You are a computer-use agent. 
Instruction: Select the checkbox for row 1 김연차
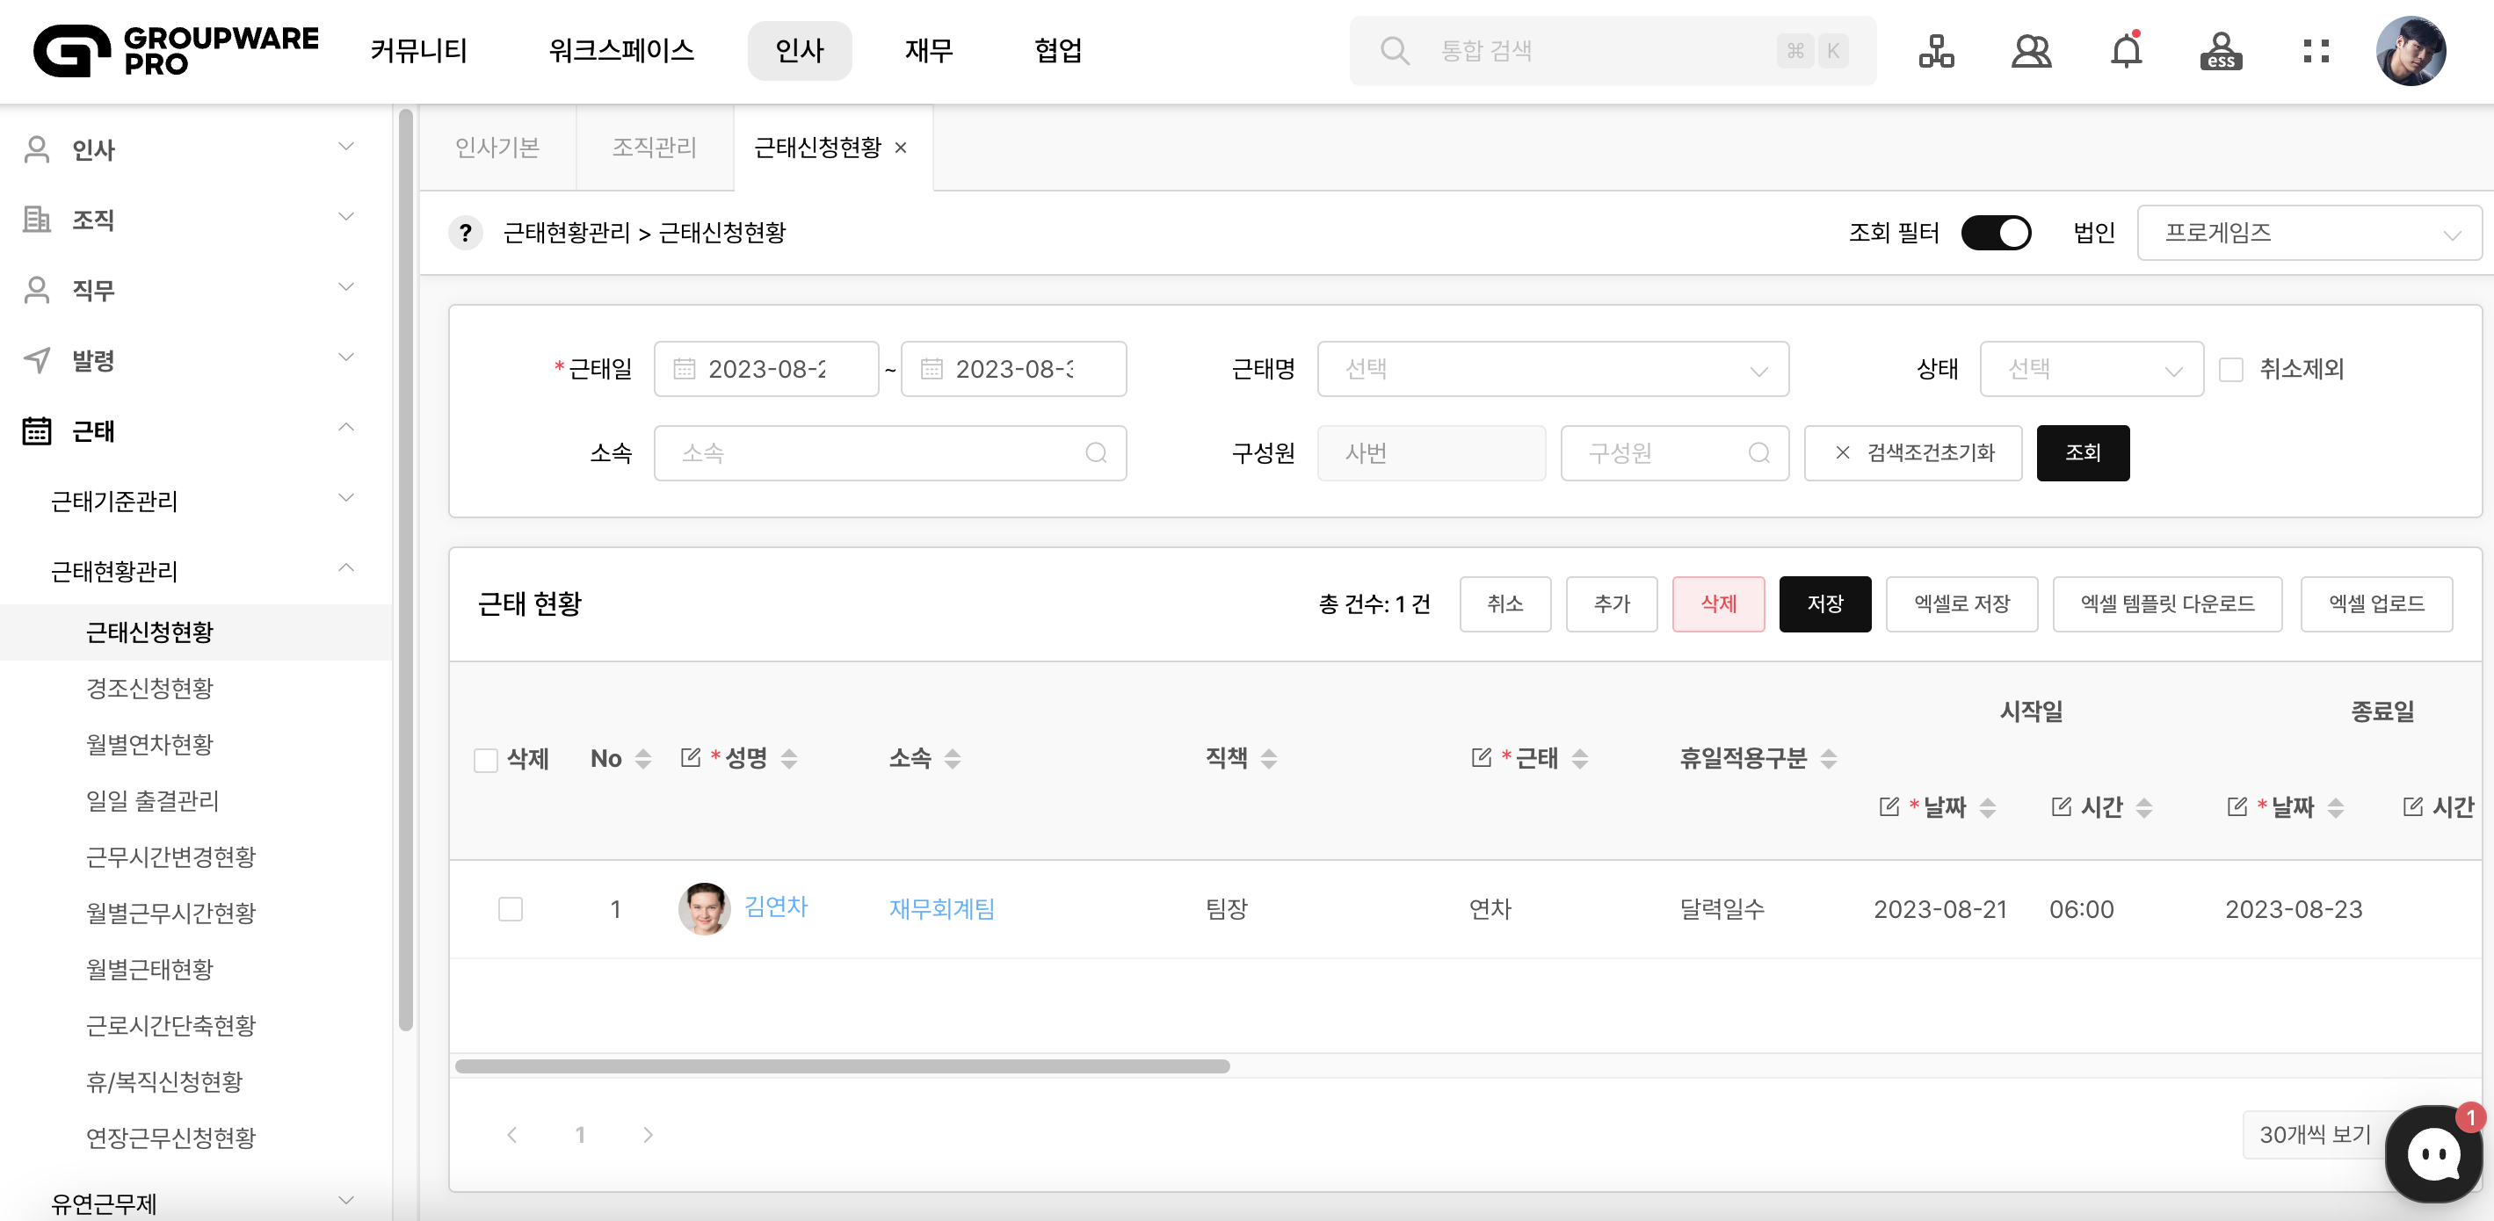point(511,909)
